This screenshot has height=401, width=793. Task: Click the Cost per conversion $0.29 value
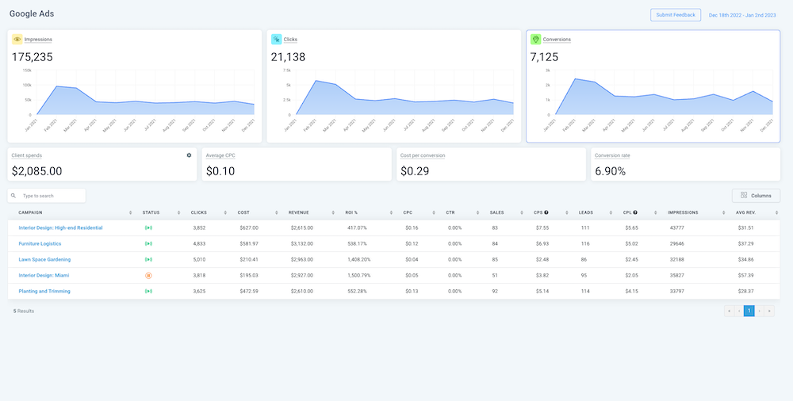click(415, 171)
